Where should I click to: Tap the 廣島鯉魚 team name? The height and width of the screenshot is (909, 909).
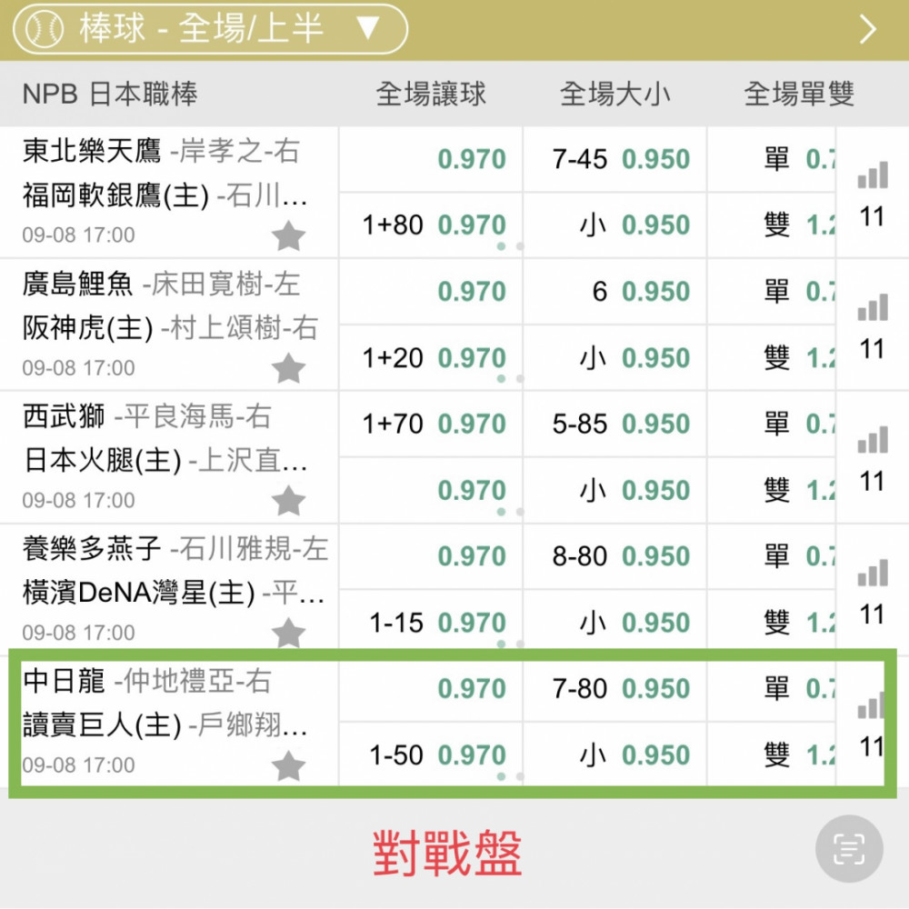77,284
